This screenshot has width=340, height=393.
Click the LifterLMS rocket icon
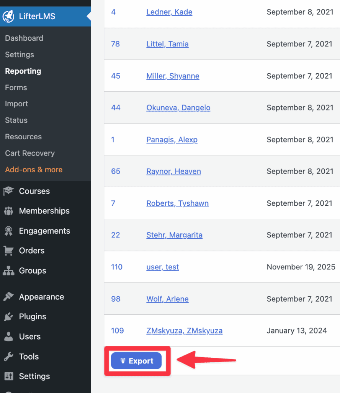click(8, 16)
